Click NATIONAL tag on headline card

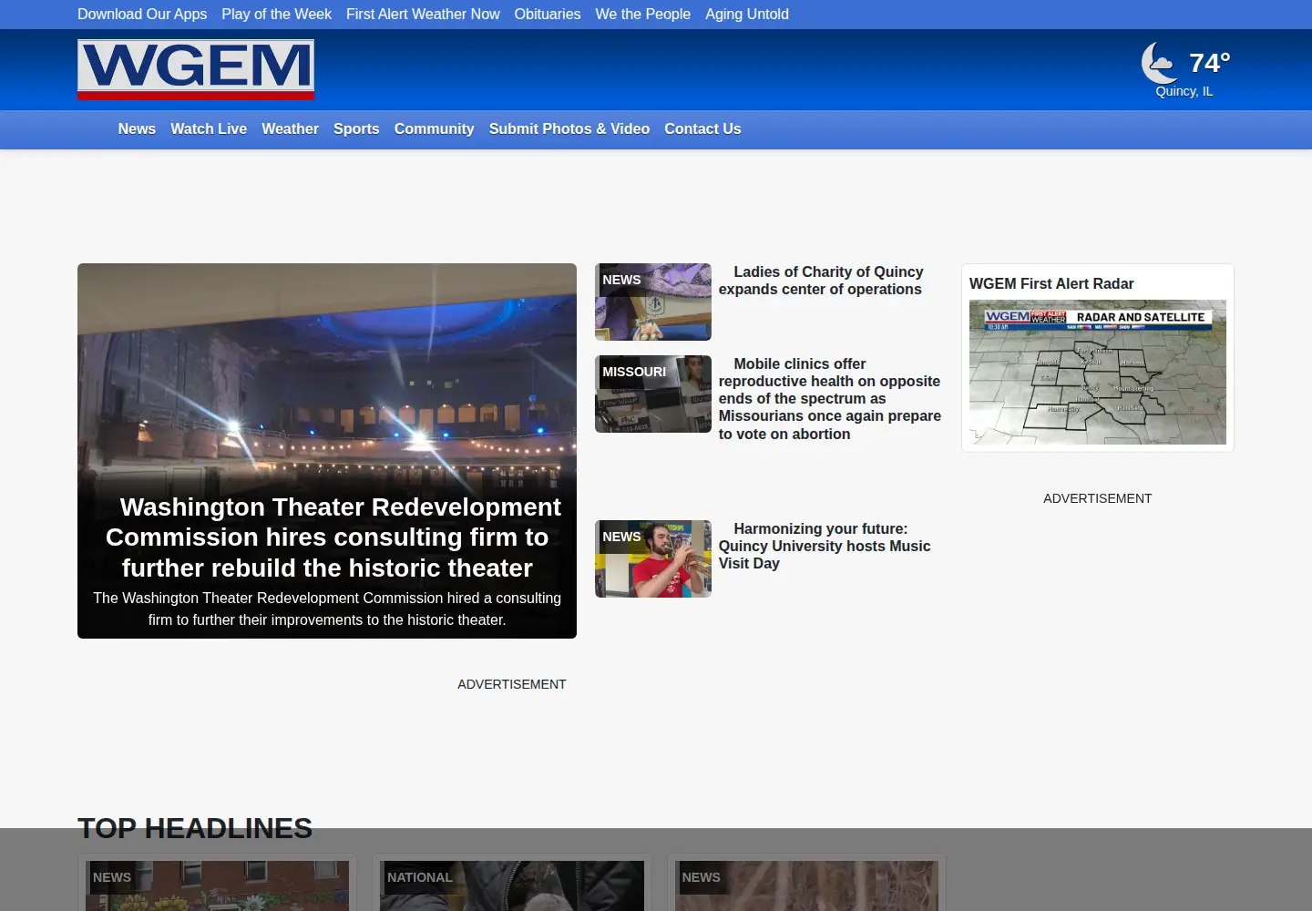(420, 877)
